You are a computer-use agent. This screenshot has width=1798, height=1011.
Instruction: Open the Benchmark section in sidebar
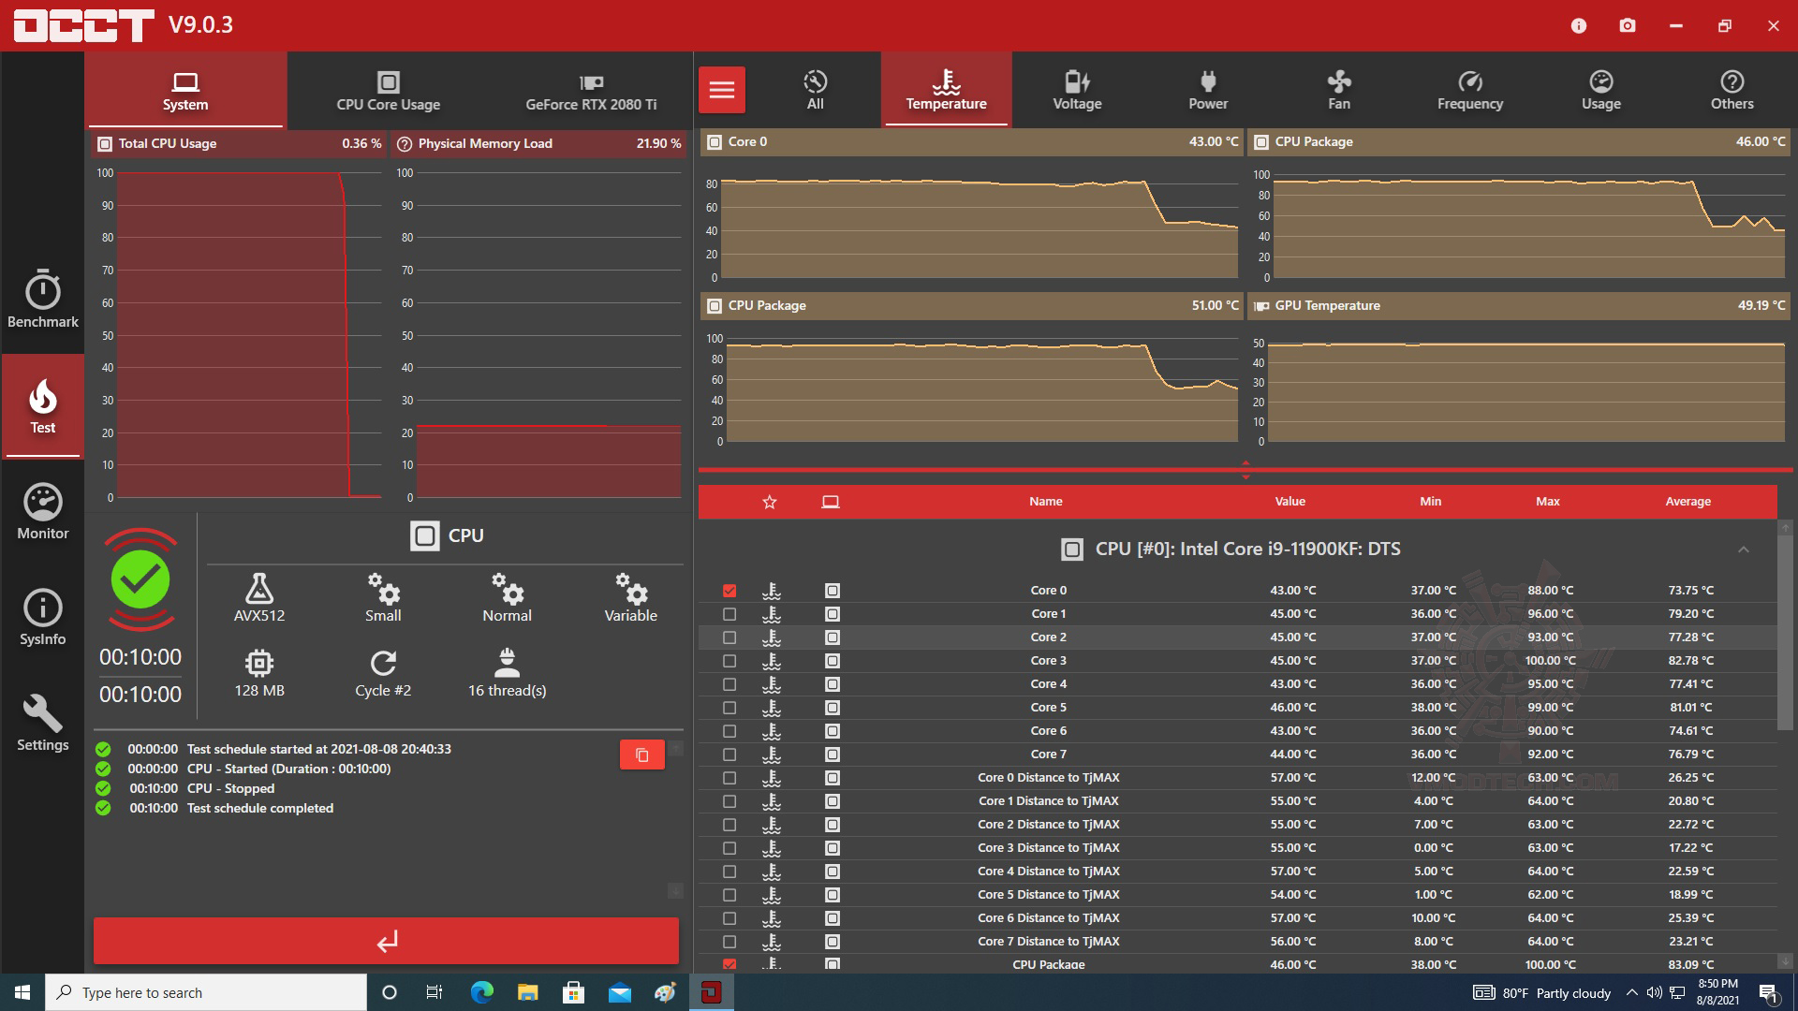[x=42, y=300]
